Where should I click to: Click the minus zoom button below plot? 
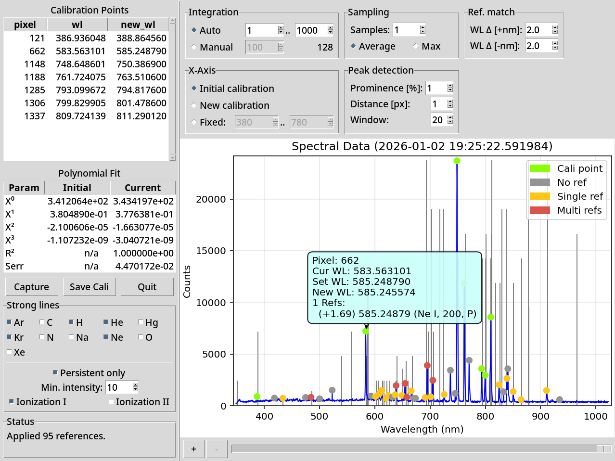[217, 449]
